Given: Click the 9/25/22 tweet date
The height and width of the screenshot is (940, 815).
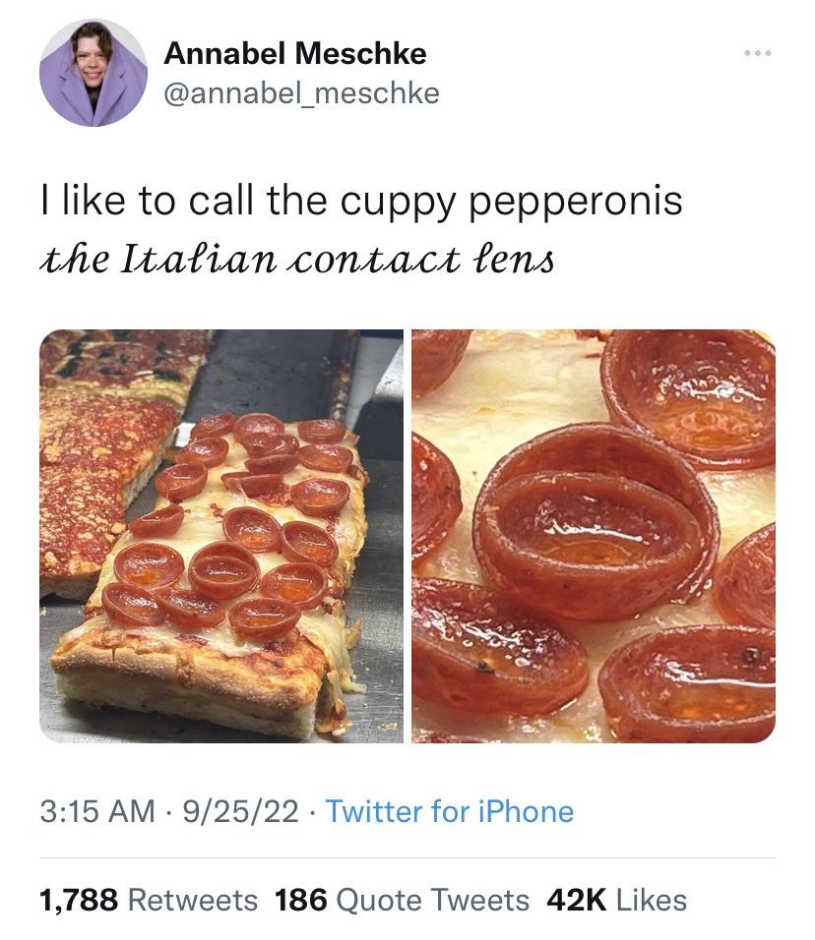Looking at the screenshot, I should [x=240, y=811].
